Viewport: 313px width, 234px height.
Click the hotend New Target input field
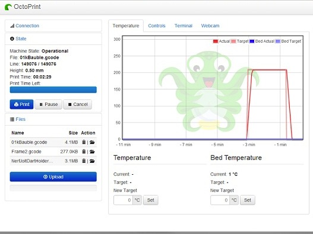click(x=123, y=200)
